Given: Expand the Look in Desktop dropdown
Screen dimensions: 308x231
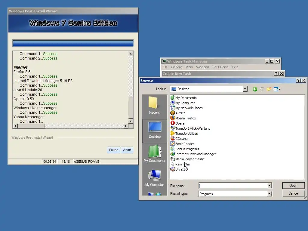Looking at the screenshot, I should coord(245,89).
